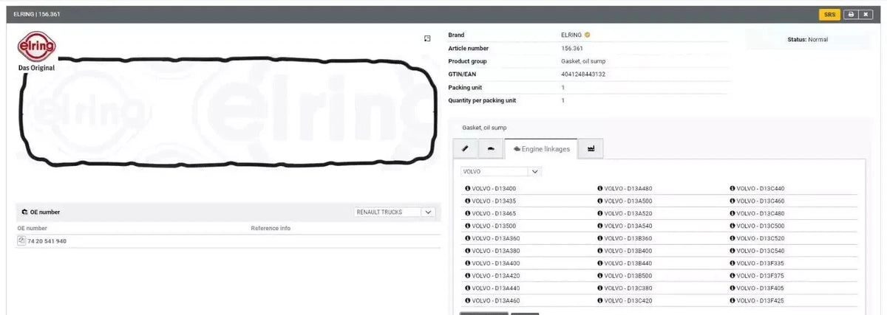Show info for VOLVO - D13C380
The width and height of the screenshot is (887, 315).
[600, 288]
